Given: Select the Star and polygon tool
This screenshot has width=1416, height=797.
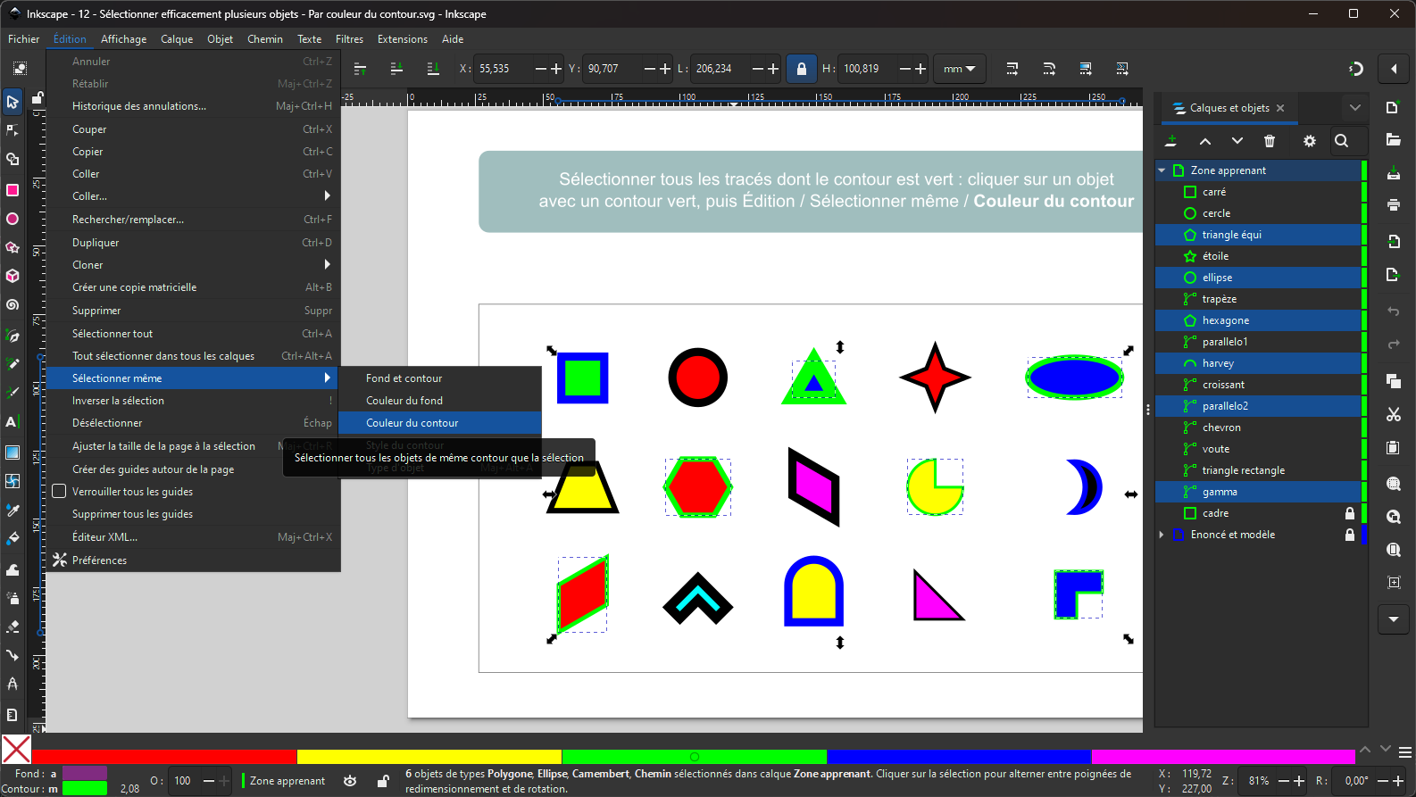Looking at the screenshot, I should click(12, 247).
